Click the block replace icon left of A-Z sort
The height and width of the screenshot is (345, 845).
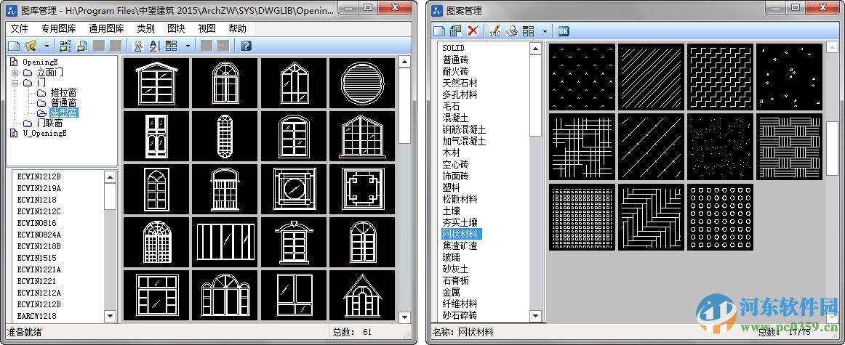[138, 46]
